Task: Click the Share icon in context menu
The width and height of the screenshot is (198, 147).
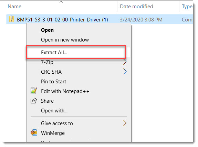Action: [x=34, y=101]
